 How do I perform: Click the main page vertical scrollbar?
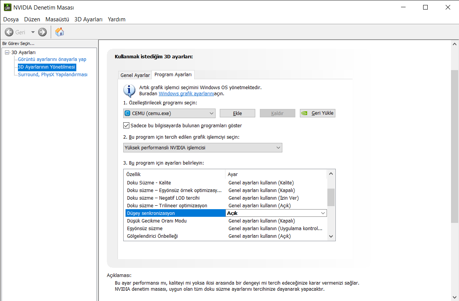[x=454, y=146]
